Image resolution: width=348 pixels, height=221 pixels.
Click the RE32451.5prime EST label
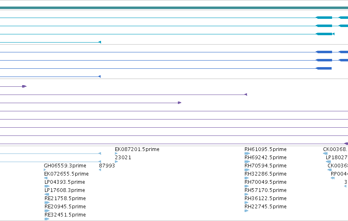tap(65, 215)
